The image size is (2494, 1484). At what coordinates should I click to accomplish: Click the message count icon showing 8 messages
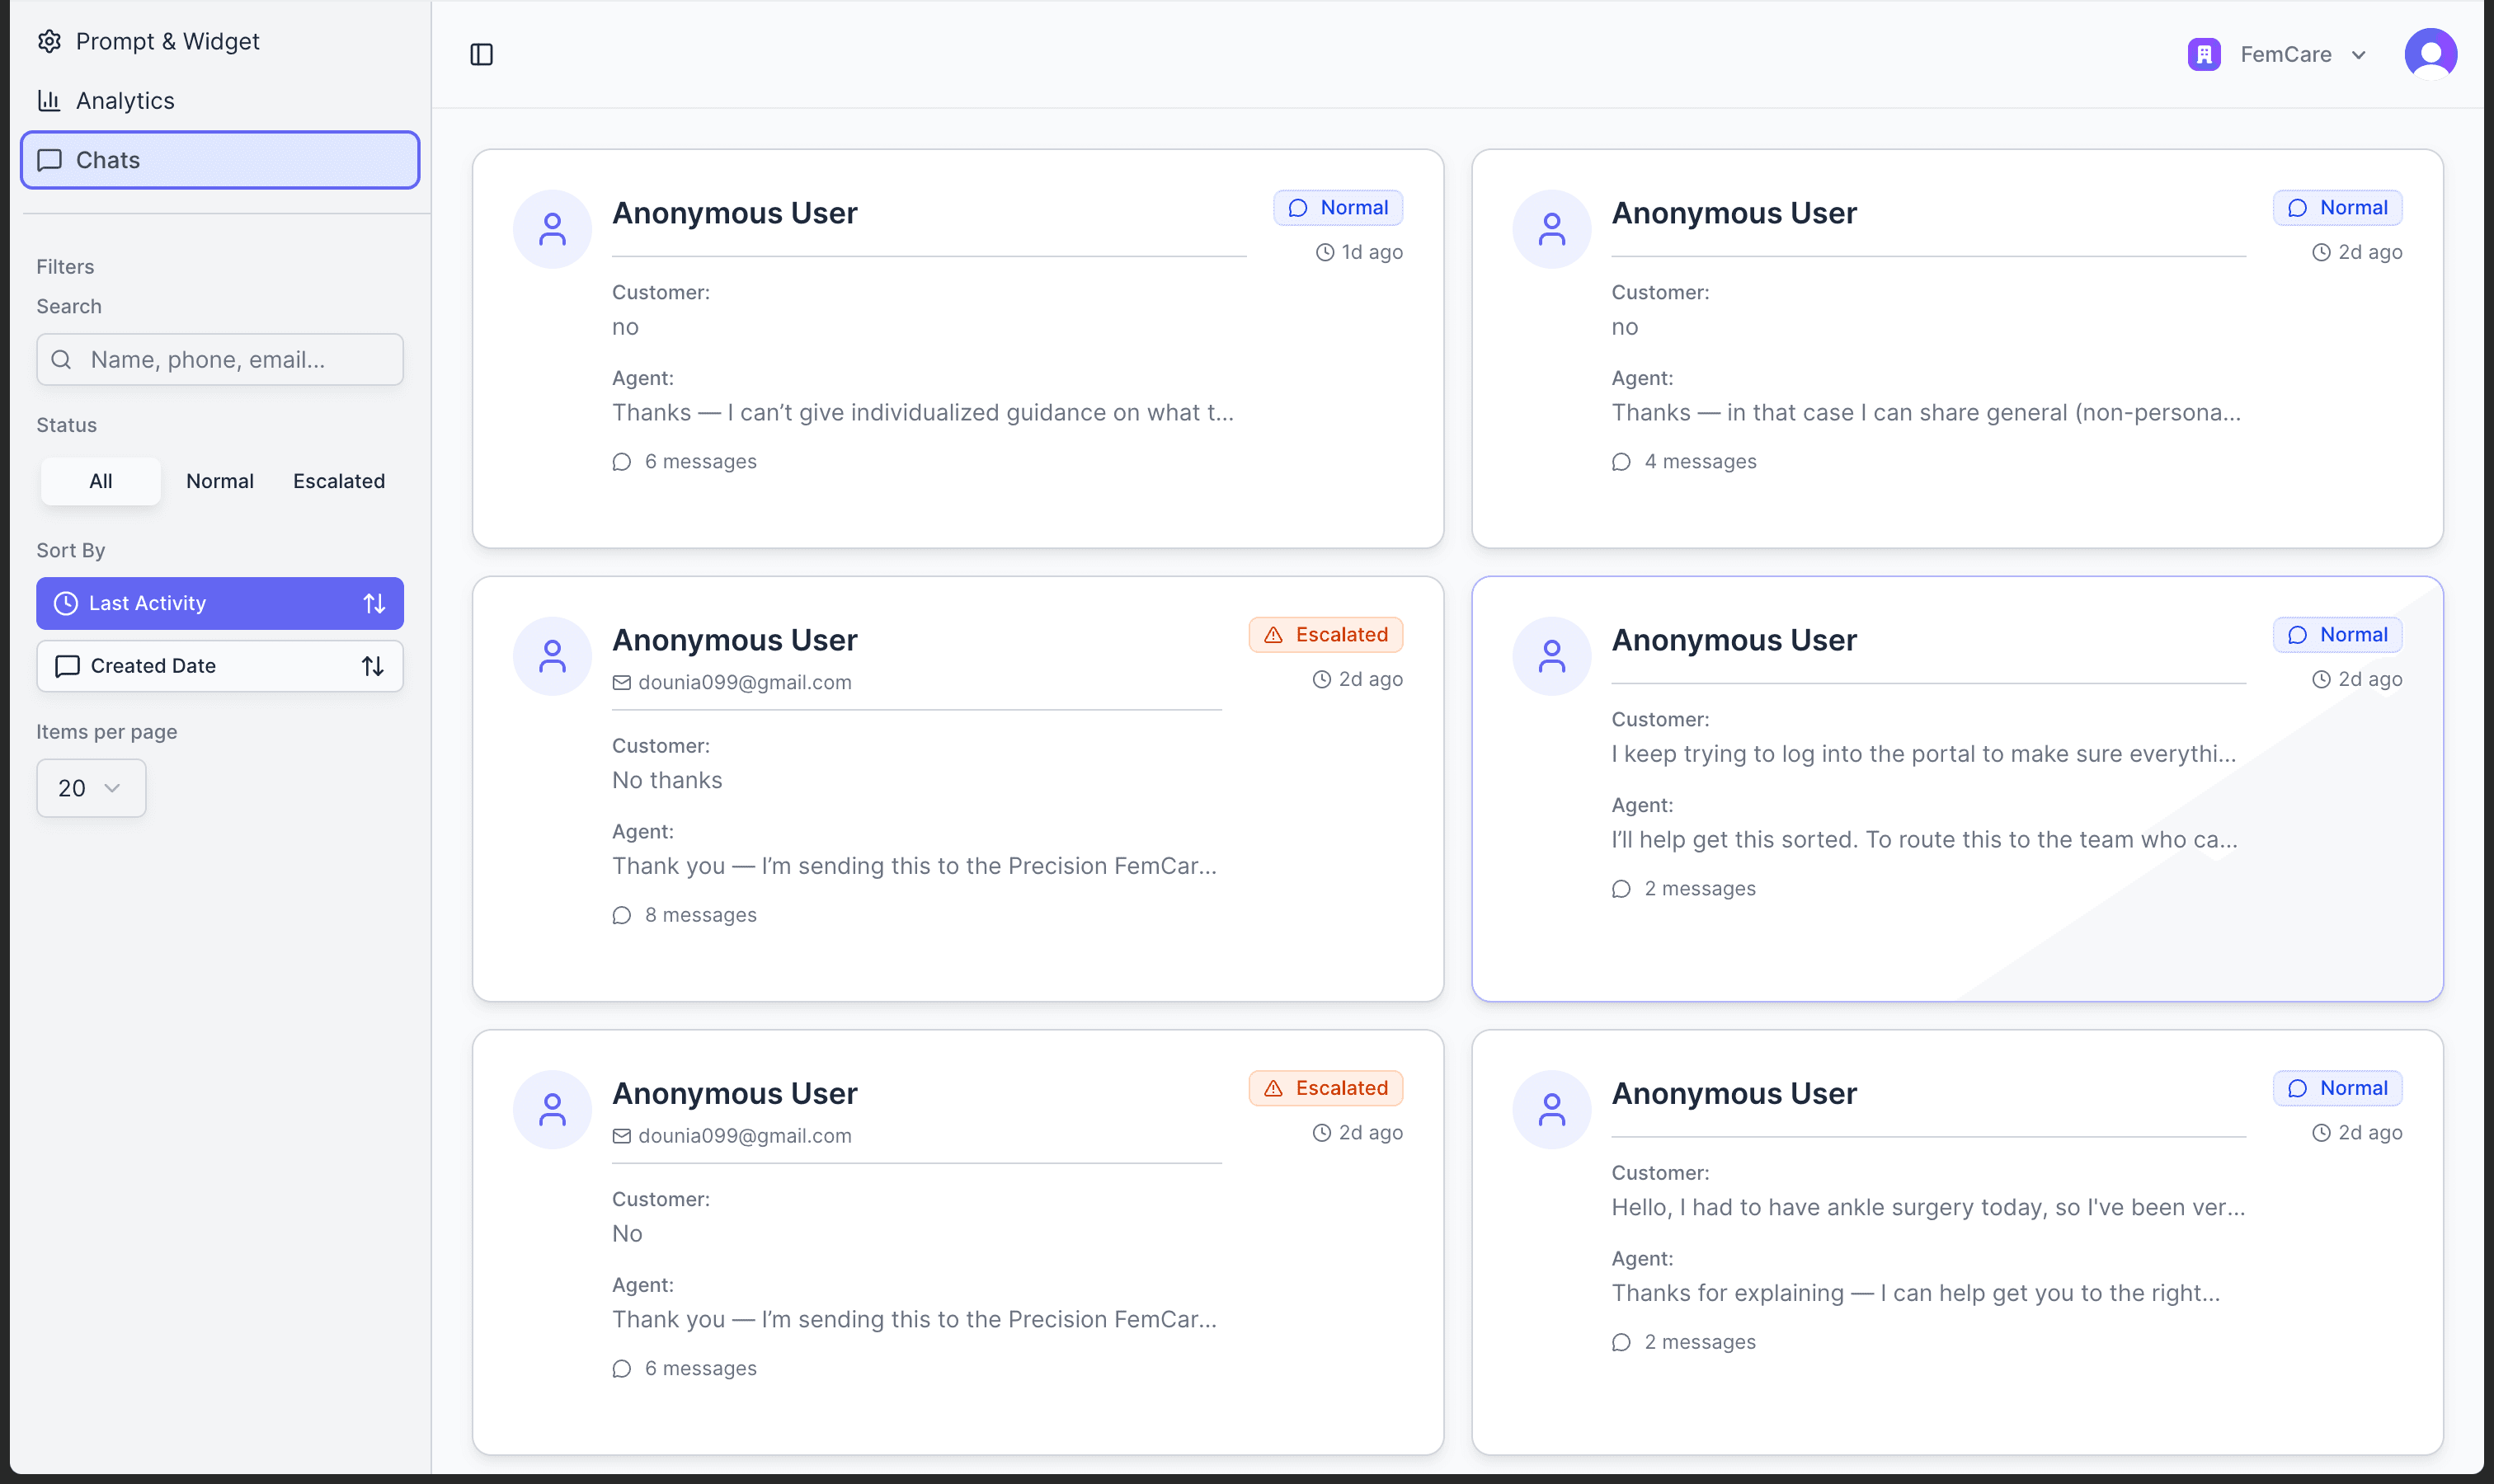pyautogui.click(x=621, y=914)
